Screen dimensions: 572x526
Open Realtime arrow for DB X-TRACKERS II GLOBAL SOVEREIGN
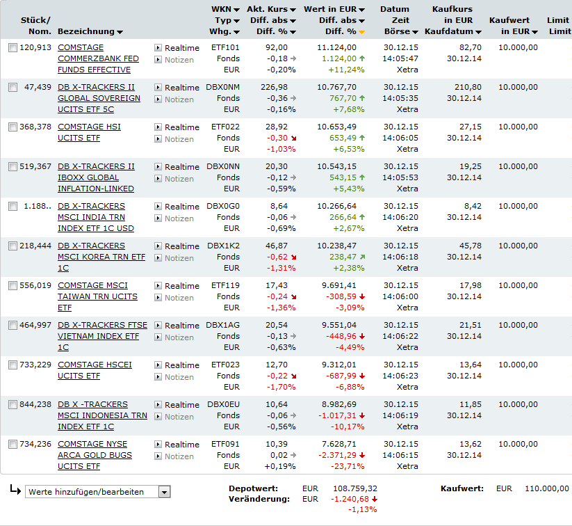[x=158, y=87]
